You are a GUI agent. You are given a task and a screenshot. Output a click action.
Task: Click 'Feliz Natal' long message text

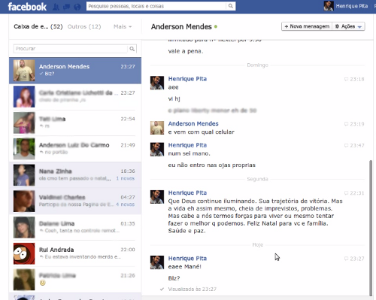click(x=255, y=216)
